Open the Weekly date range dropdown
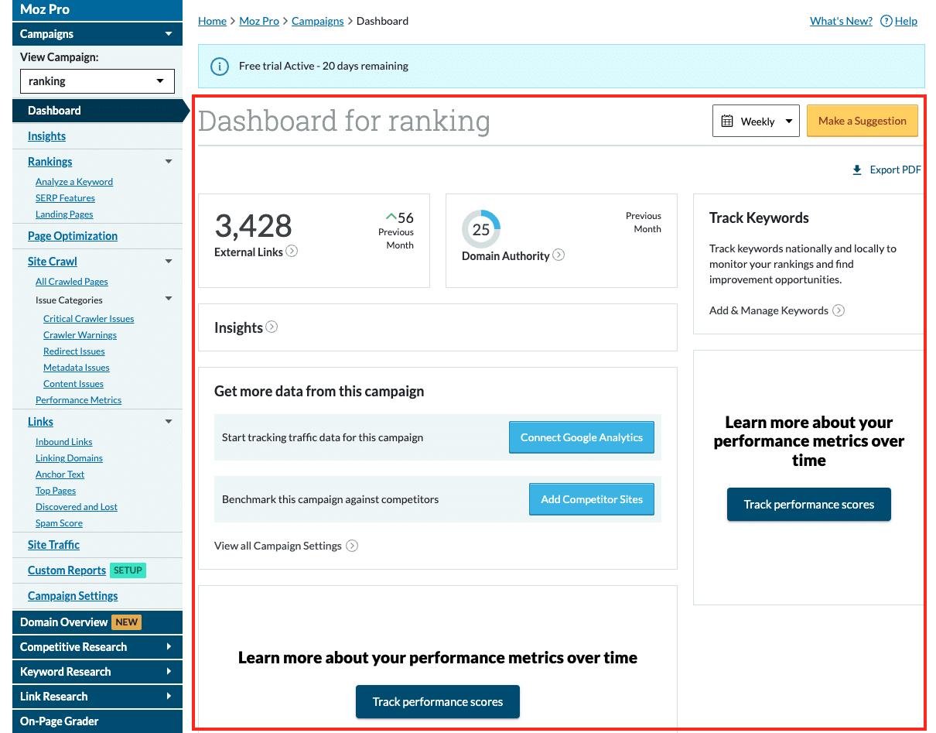 coord(756,122)
